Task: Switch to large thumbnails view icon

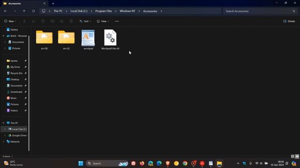Action: click(x=297, y=156)
